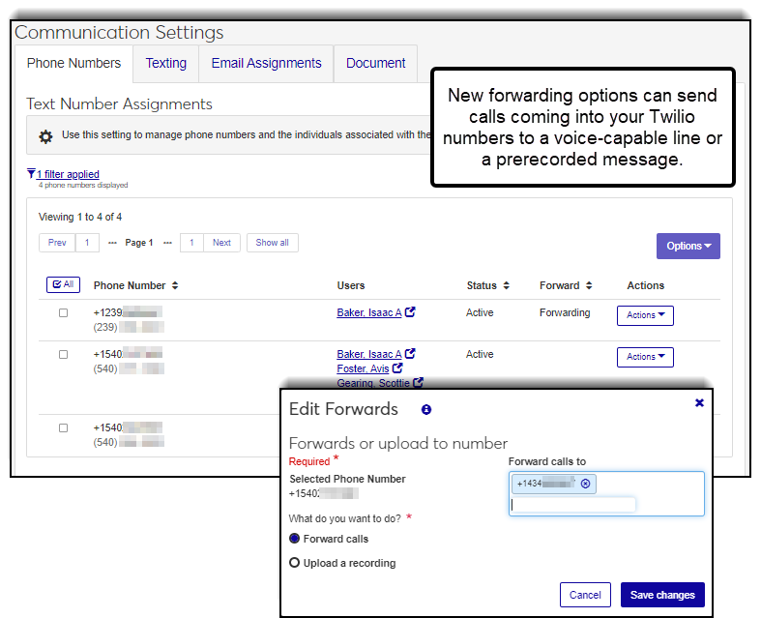Open Baker, Isaac A link in +1239 row

(369, 312)
